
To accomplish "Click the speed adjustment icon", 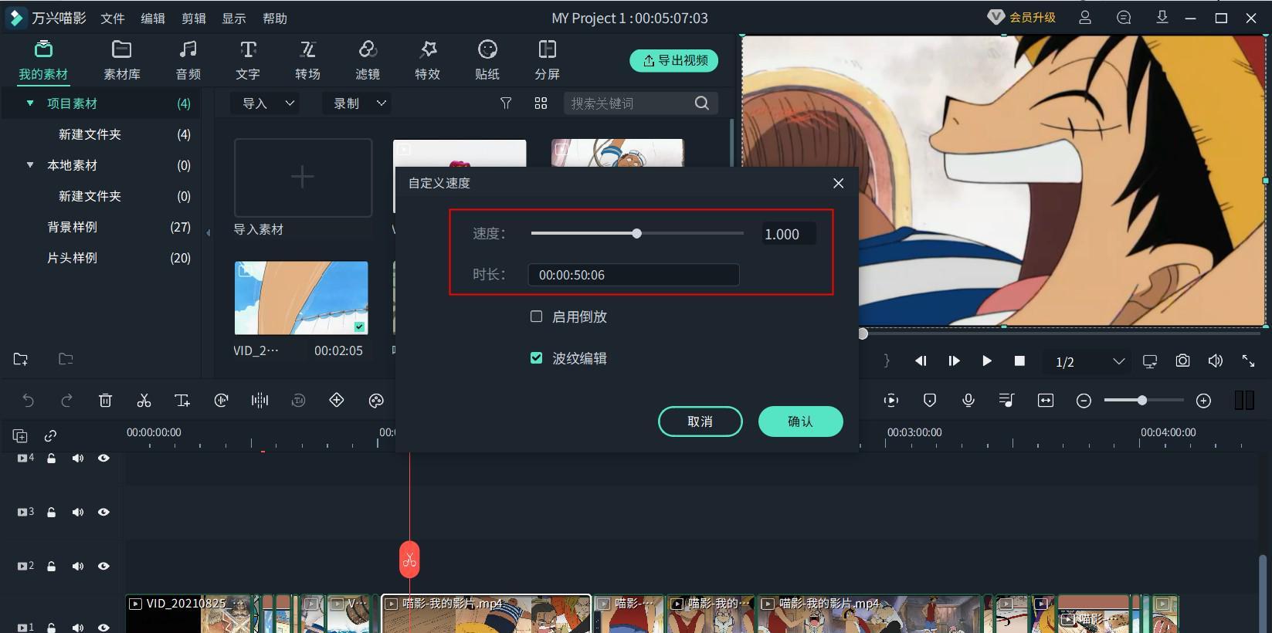I will (x=221, y=400).
